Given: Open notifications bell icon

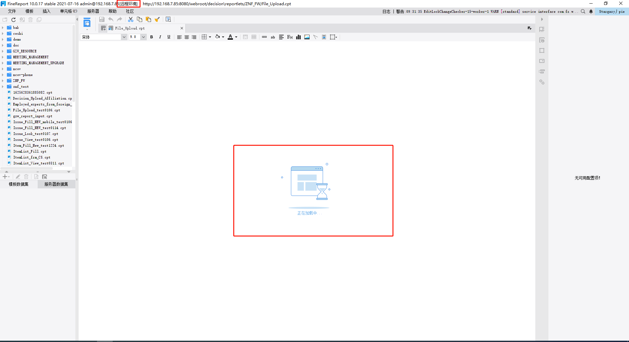Looking at the screenshot, I should pyautogui.click(x=591, y=11).
